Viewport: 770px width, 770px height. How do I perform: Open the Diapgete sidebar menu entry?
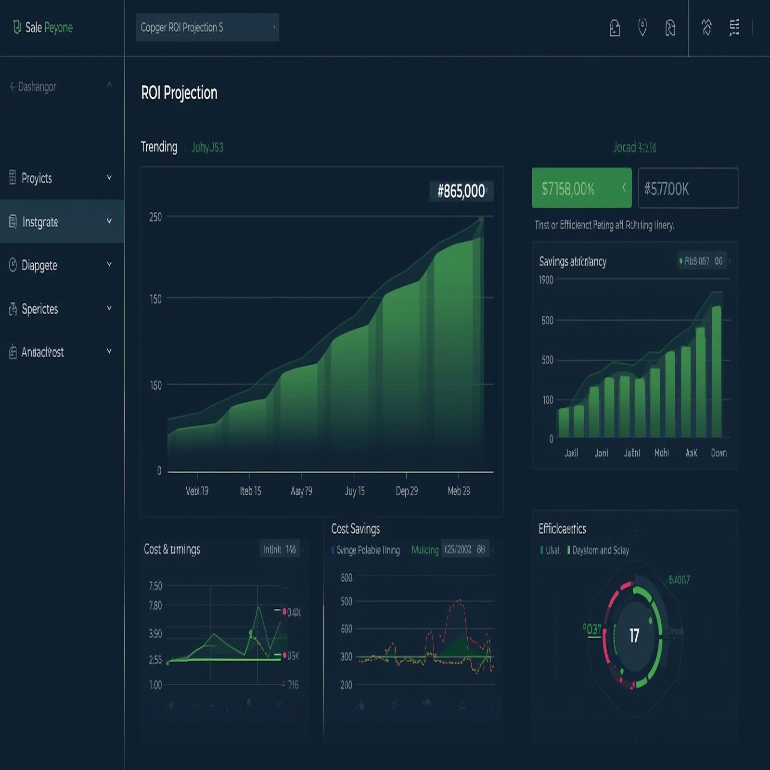click(x=38, y=266)
